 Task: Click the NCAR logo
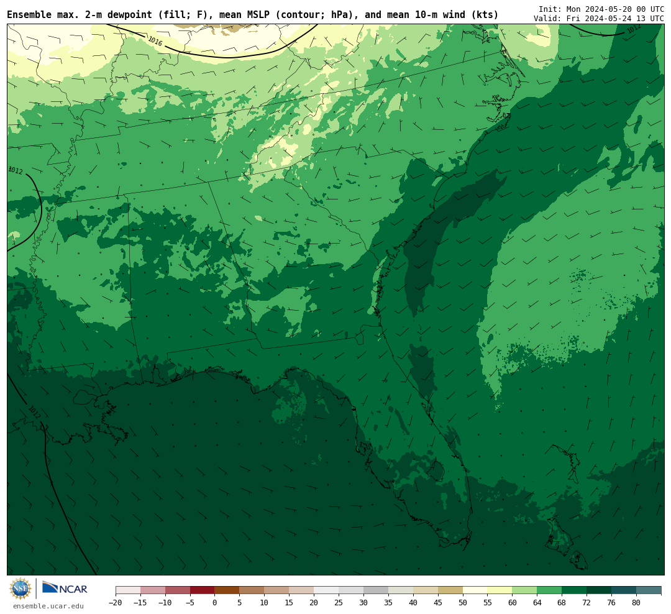[65, 588]
